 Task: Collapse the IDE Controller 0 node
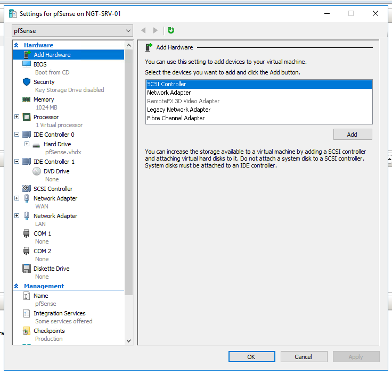point(17,135)
